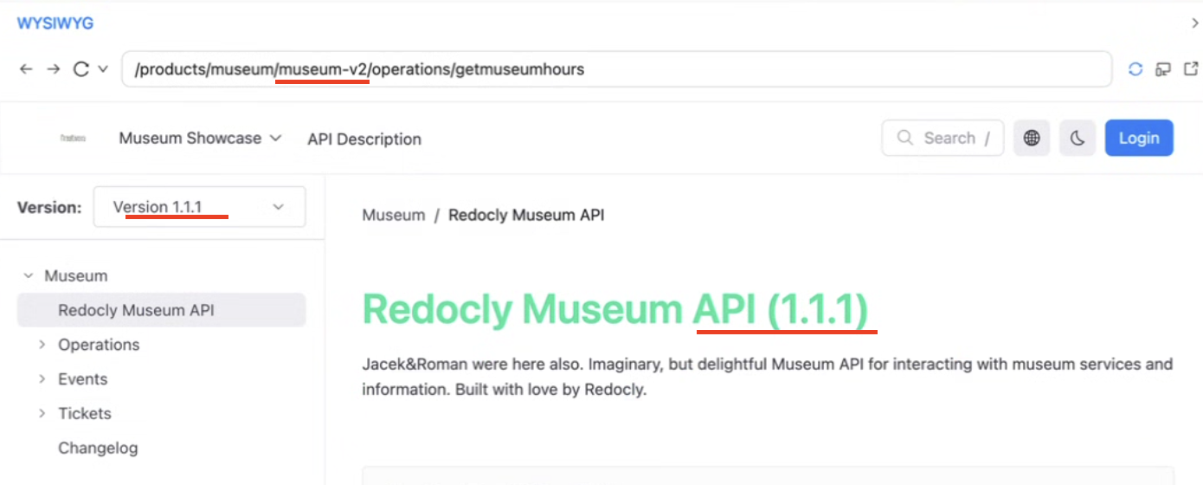Click the preview URL address field

click(616, 69)
